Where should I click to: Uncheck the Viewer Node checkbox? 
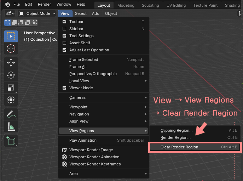64,88
